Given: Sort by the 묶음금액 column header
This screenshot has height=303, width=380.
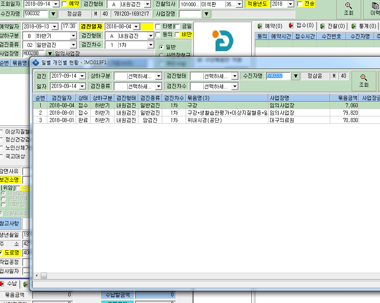Looking at the screenshot, I should pyautogui.click(x=344, y=98).
